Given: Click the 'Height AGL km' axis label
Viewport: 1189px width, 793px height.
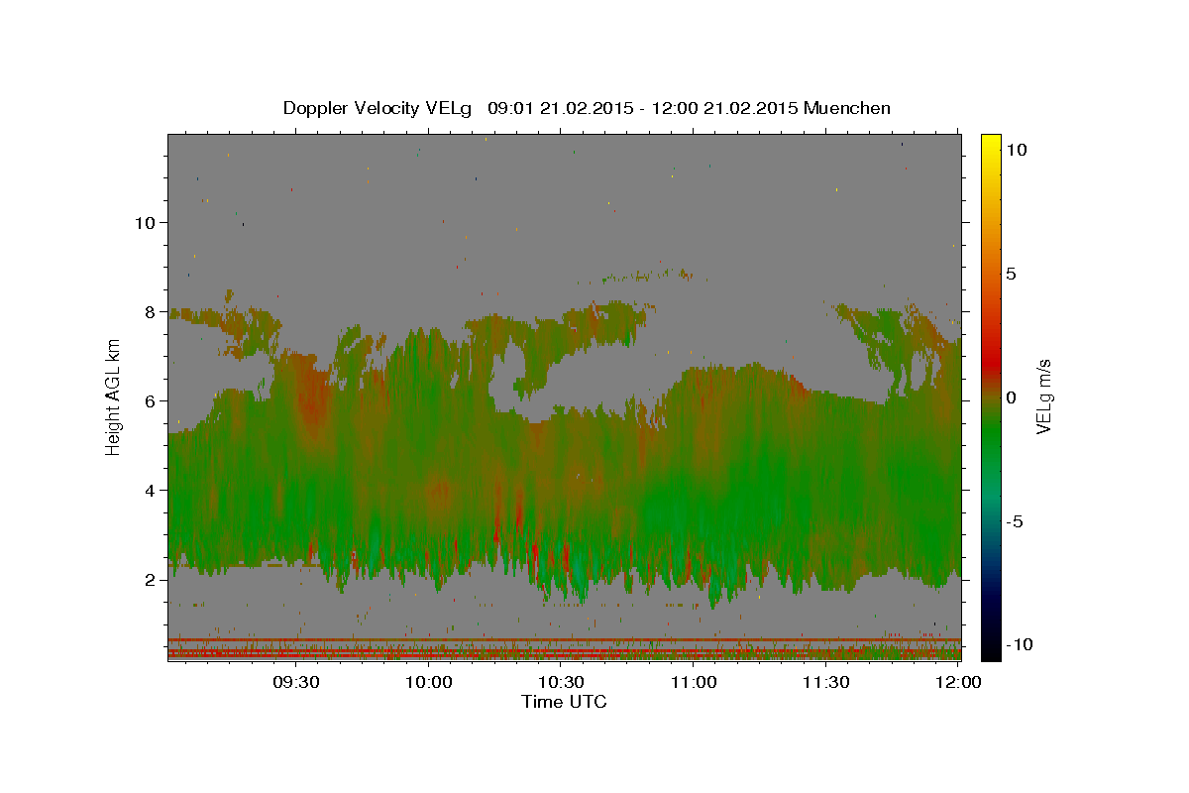Looking at the screenshot, I should [114, 396].
